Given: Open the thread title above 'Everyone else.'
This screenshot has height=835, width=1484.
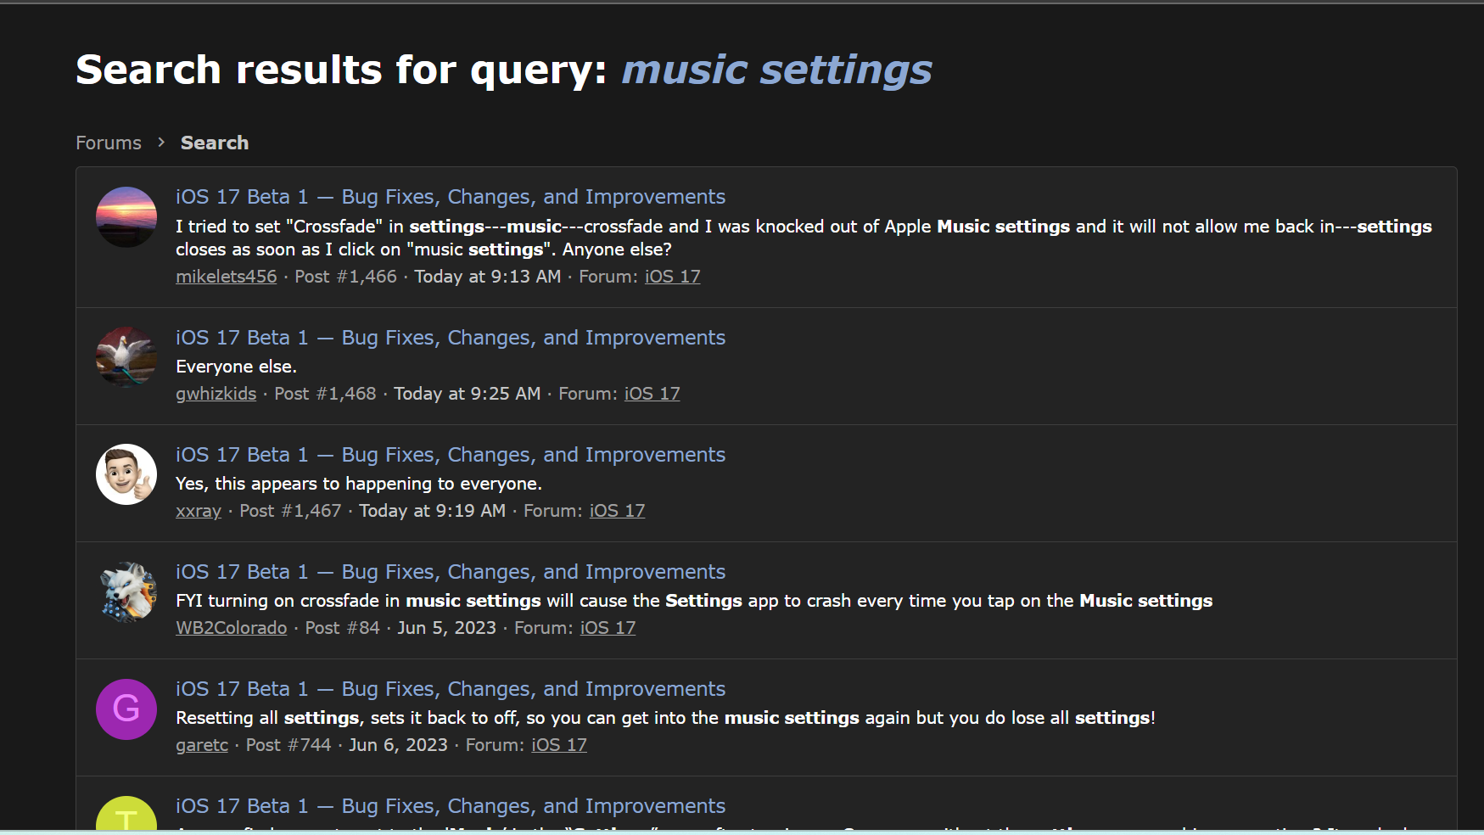Looking at the screenshot, I should (451, 338).
